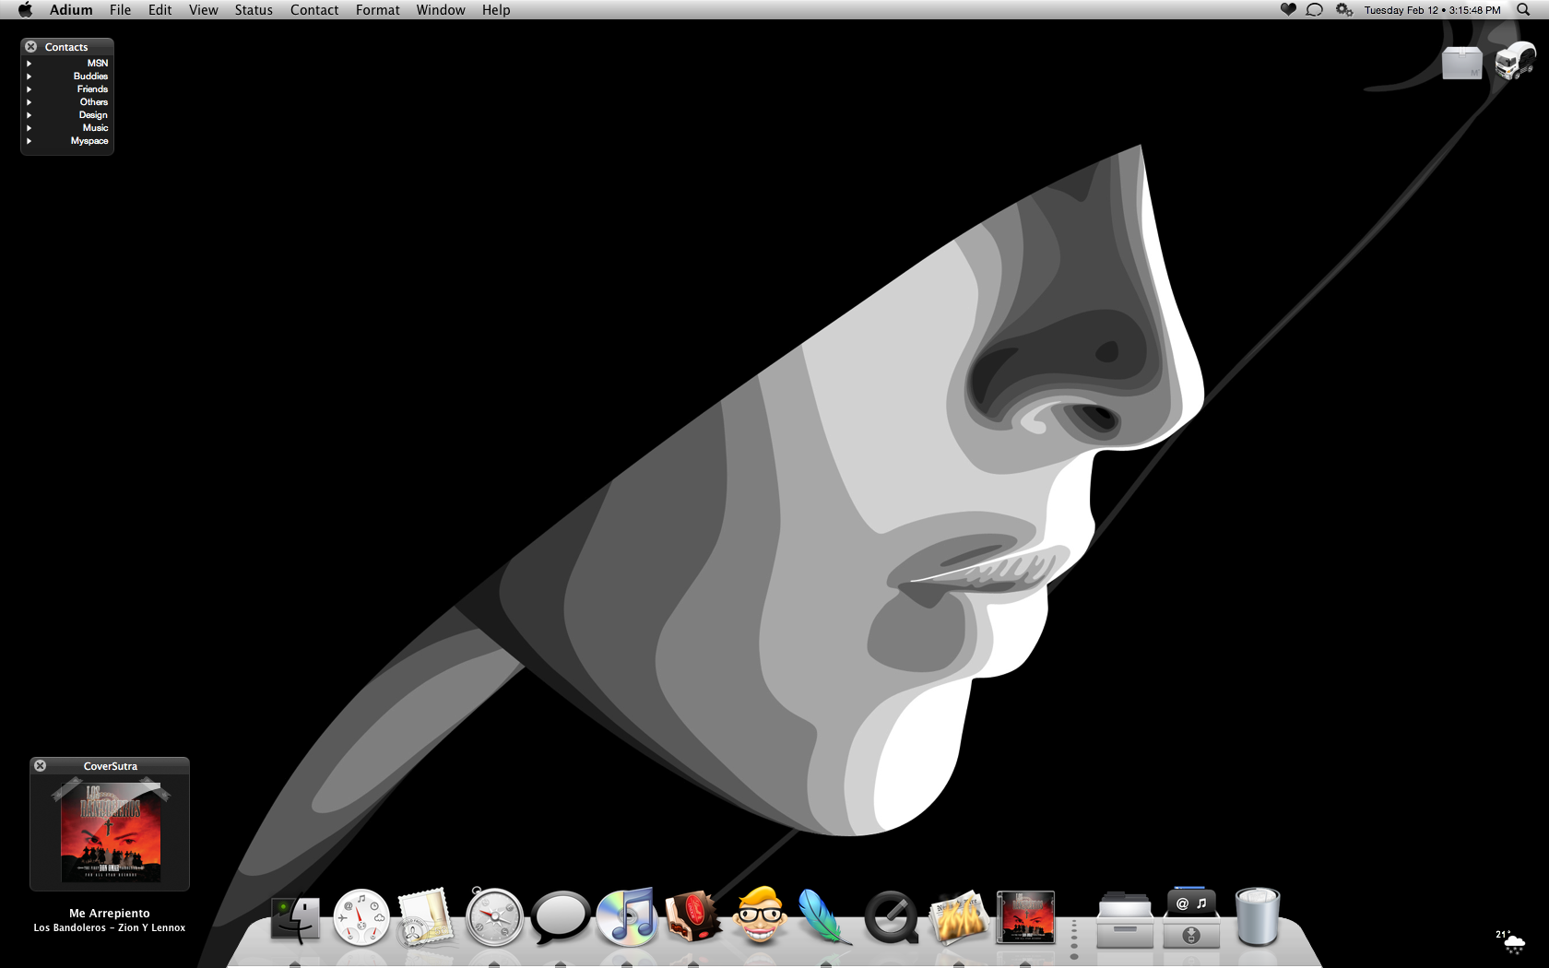Click the Contacts panel title

66,47
